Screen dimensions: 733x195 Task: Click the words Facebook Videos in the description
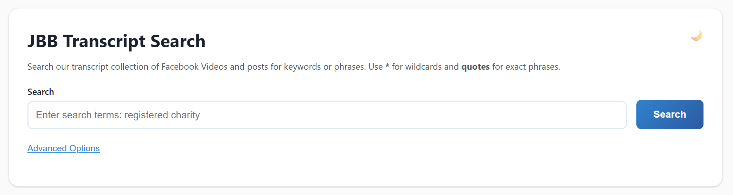click(x=194, y=67)
